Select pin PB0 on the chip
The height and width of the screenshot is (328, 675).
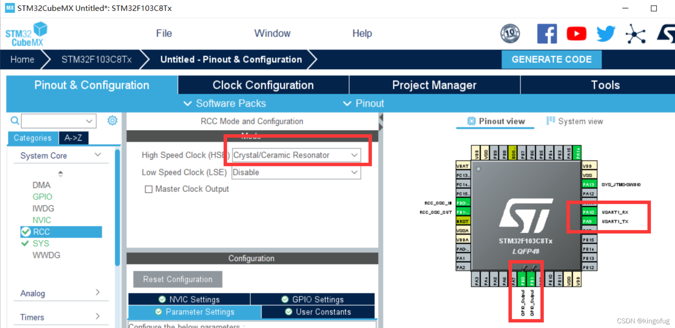click(x=522, y=279)
